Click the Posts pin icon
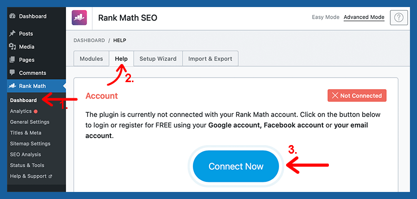The width and height of the screenshot is (417, 199). coord(12,34)
